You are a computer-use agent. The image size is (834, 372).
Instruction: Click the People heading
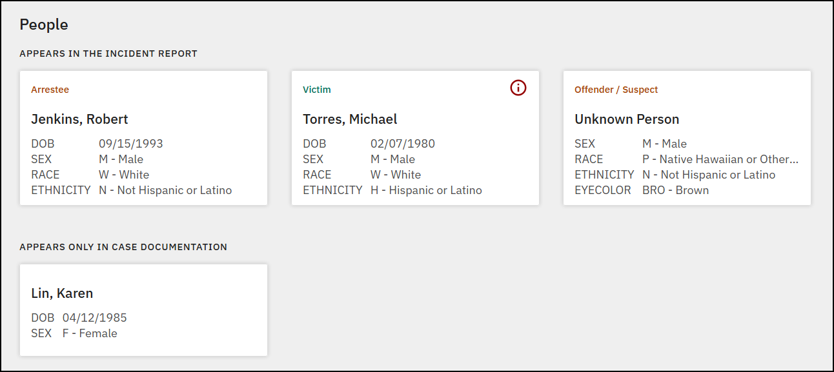(44, 24)
